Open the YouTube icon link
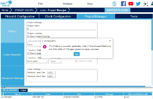This screenshot has width=153, height=99. (131, 4)
